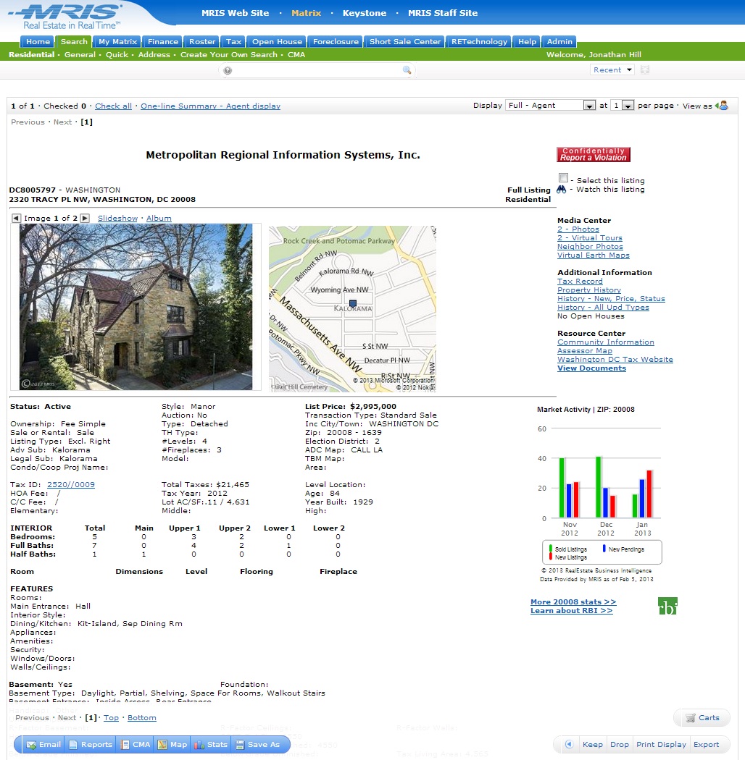
Task: Open Stats from bottom toolbar
Action: pyautogui.click(x=211, y=745)
